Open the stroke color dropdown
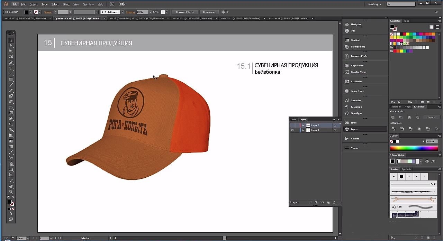The height and width of the screenshot is (241, 443). click(40, 12)
